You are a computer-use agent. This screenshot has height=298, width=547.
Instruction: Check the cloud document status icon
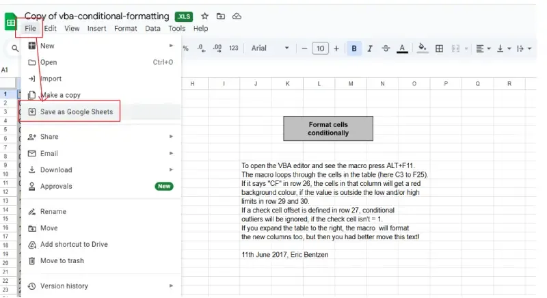237,16
